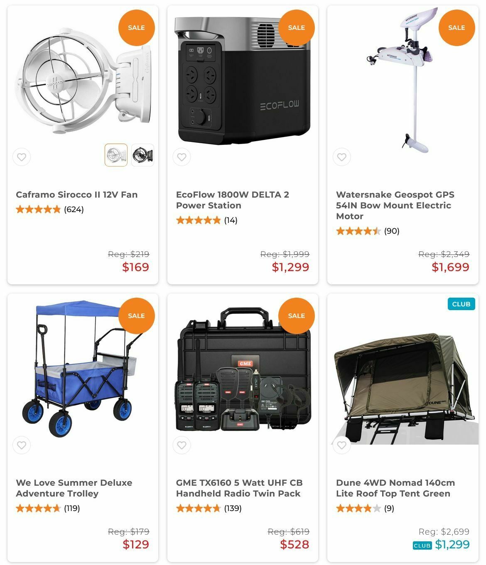Open Watersnake Geospot GPS motor product link
486x565 pixels.
point(395,205)
